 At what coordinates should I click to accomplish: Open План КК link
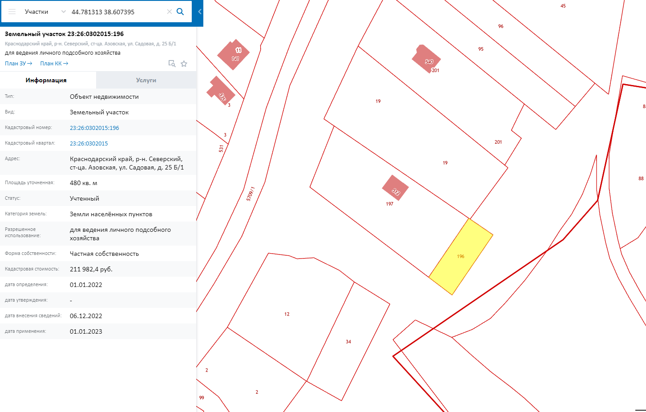(x=54, y=64)
